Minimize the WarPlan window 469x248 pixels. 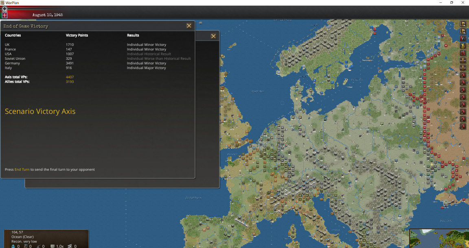coord(441,2)
